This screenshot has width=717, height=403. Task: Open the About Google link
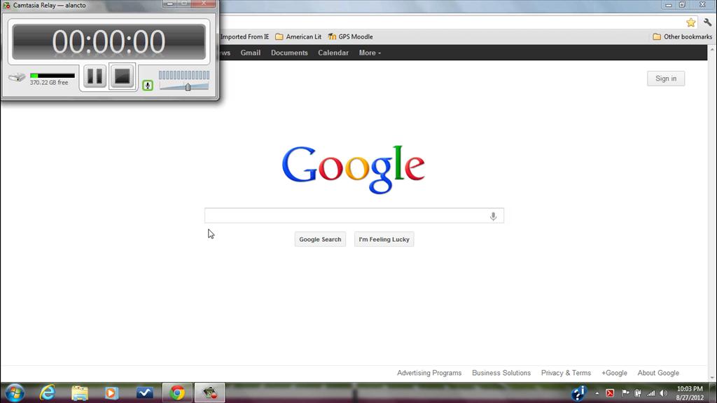(658, 373)
